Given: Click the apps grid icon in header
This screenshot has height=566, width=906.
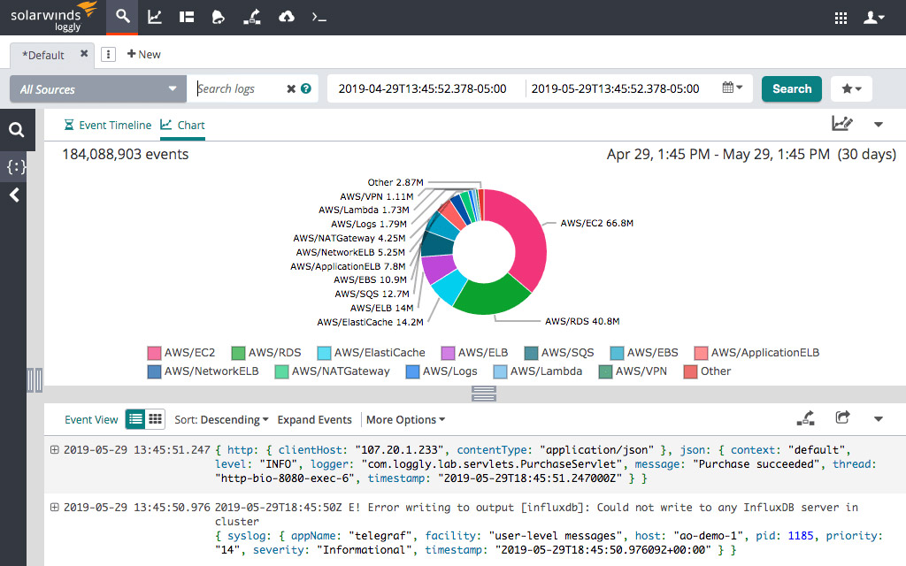Looking at the screenshot, I should (841, 18).
